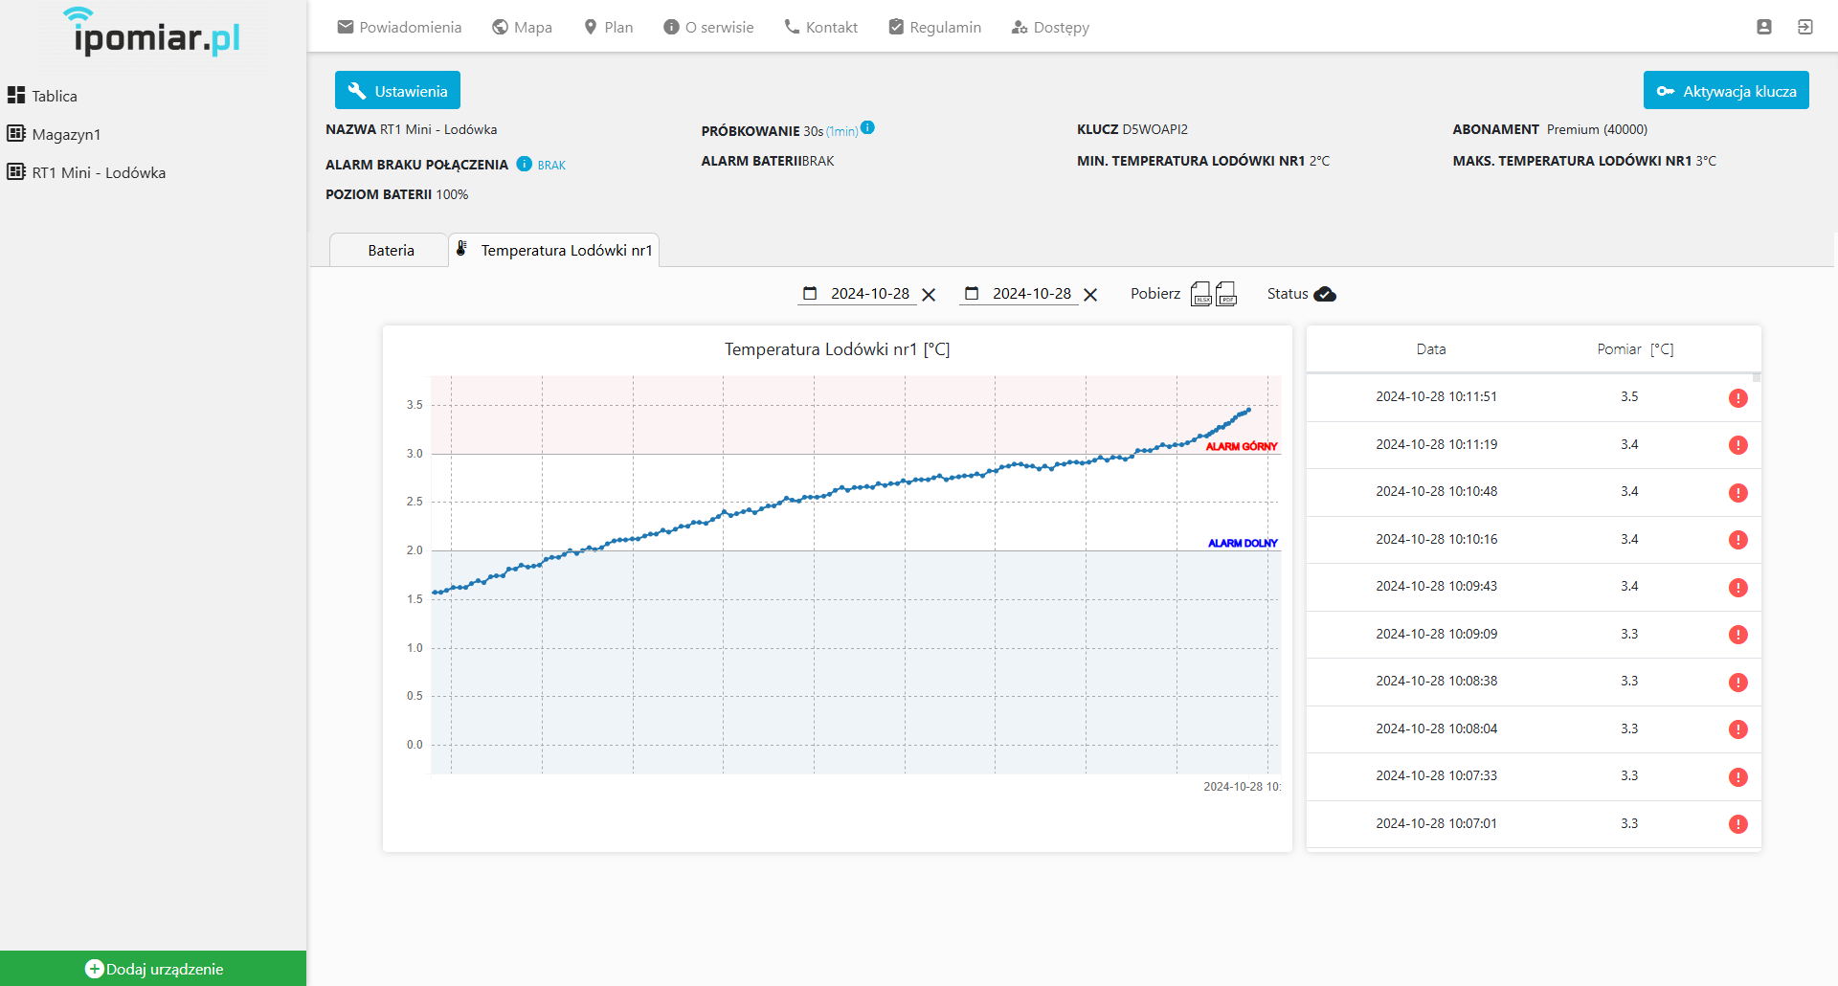Viewport: 1838px width, 986px height.
Task: Open the start date calendar picker
Action: click(x=810, y=294)
